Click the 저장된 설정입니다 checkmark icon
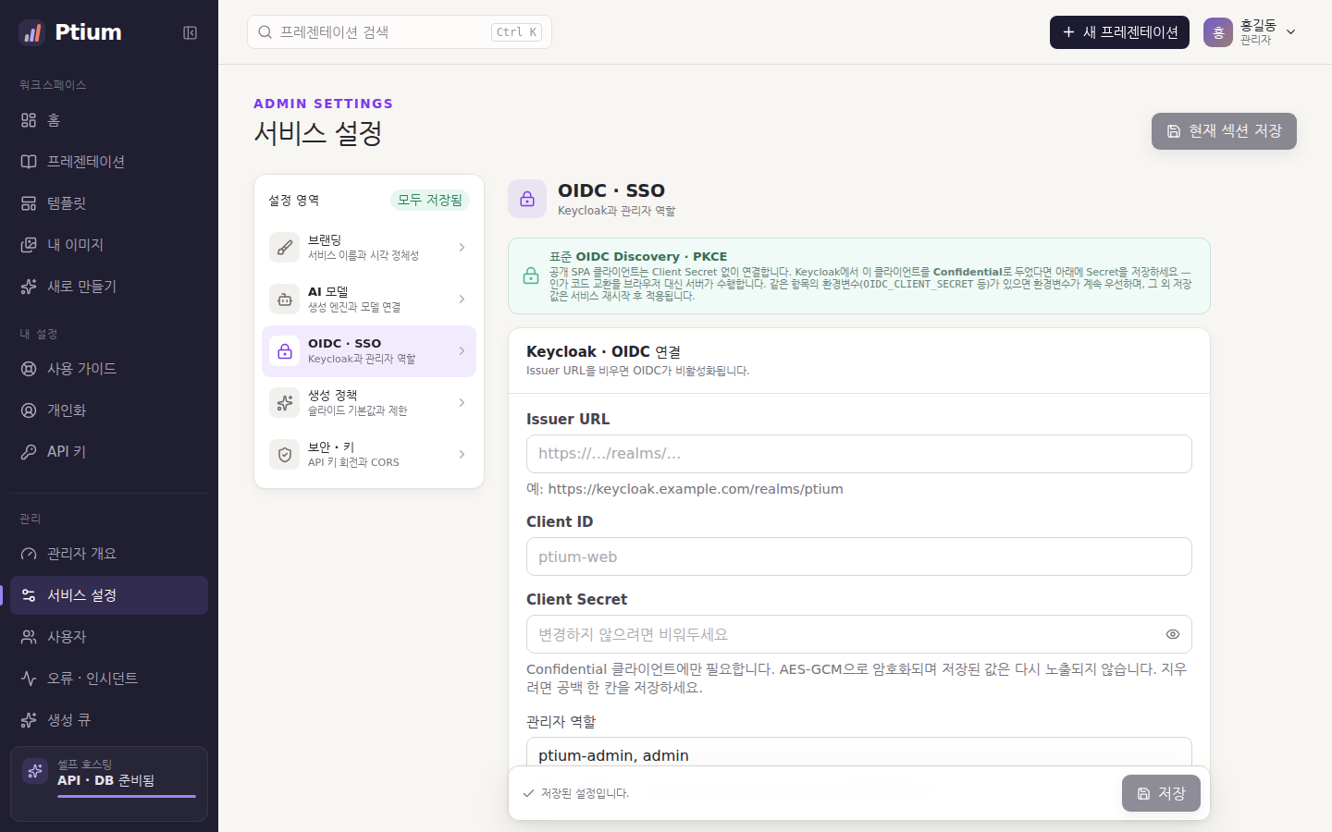The image size is (1332, 832). 528,793
